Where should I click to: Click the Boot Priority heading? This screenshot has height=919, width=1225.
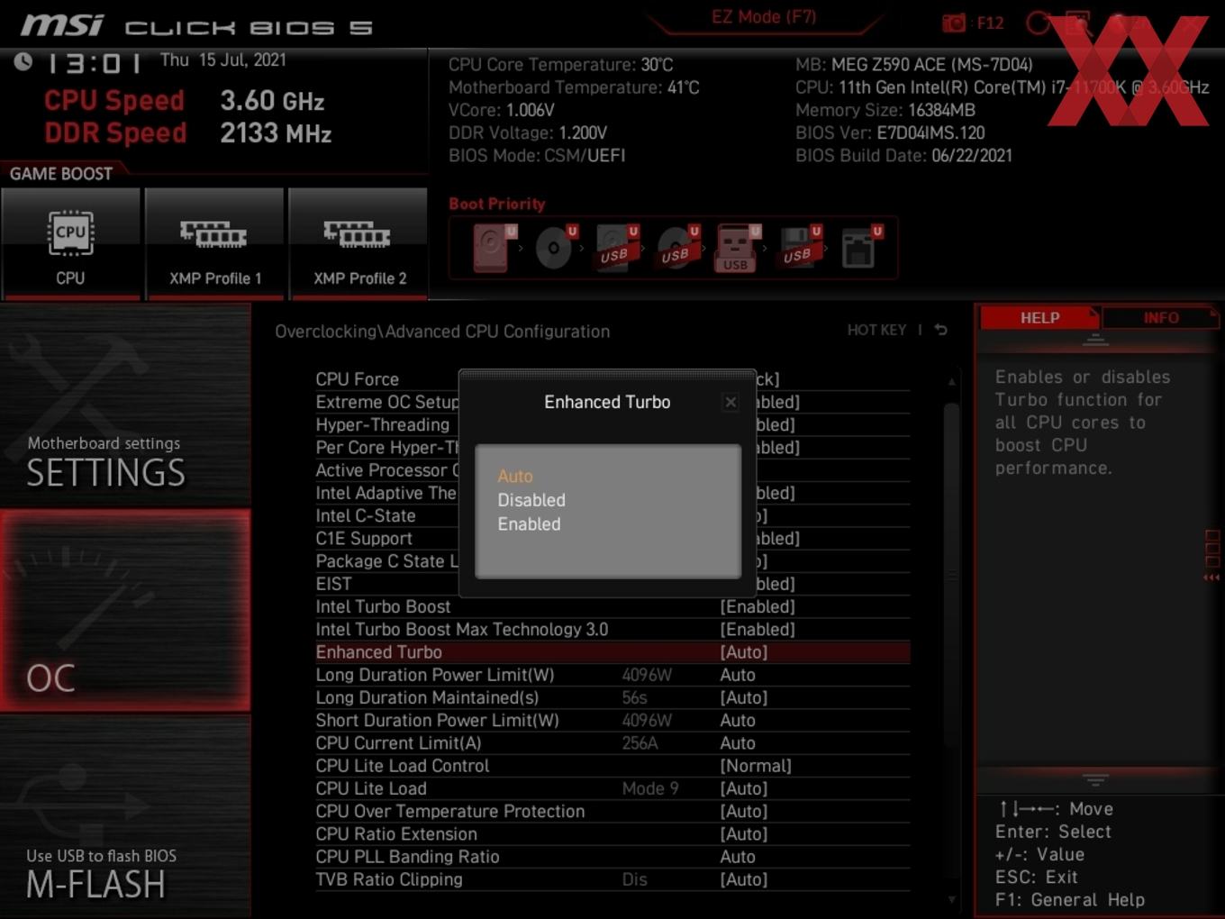497,204
